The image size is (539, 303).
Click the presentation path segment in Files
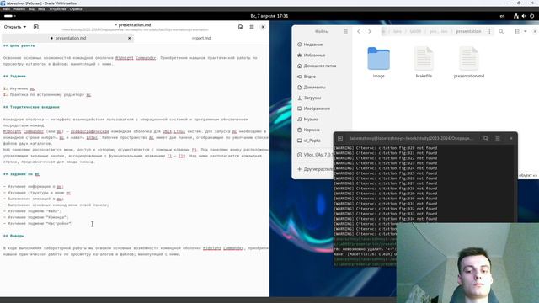(x=468, y=31)
